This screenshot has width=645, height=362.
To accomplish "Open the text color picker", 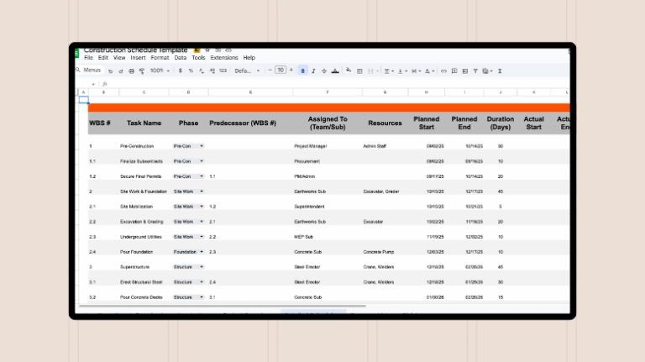I will [336, 71].
